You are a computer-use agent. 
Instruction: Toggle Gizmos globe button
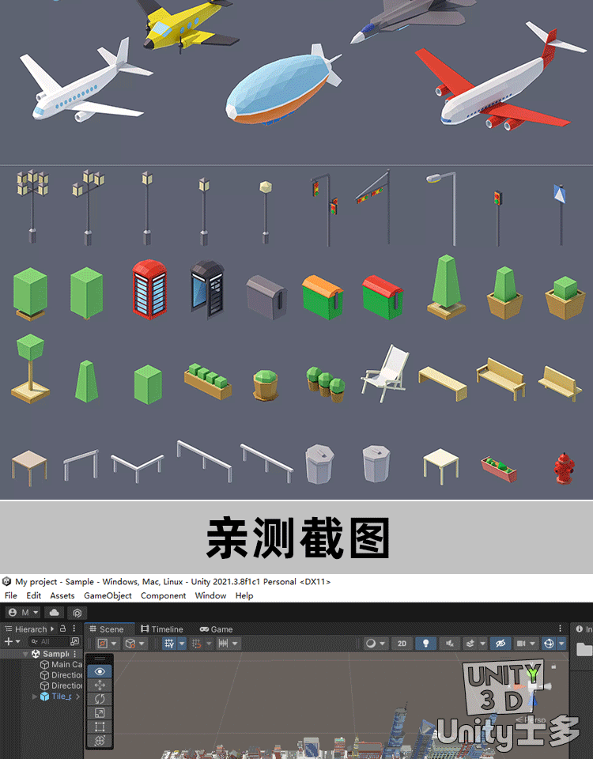coord(549,644)
